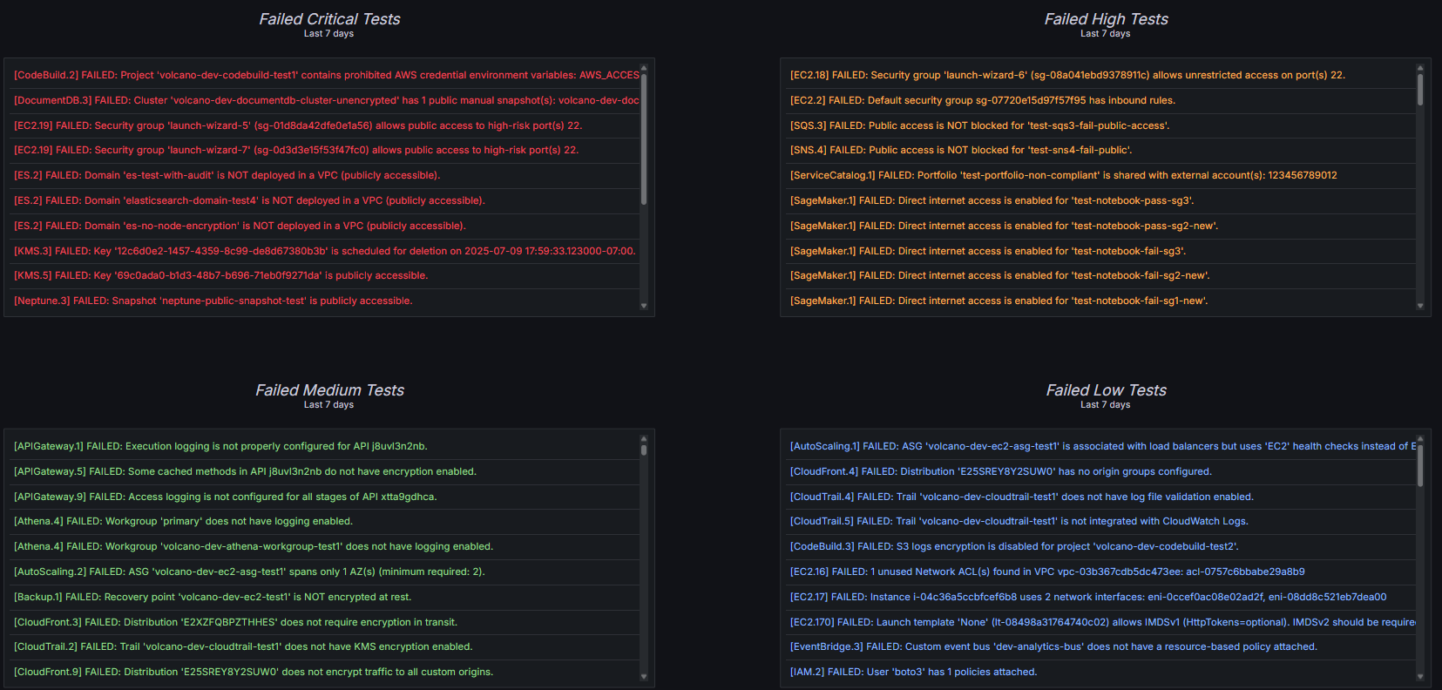Select CloudFront.9 custom origins traffic row

322,672
